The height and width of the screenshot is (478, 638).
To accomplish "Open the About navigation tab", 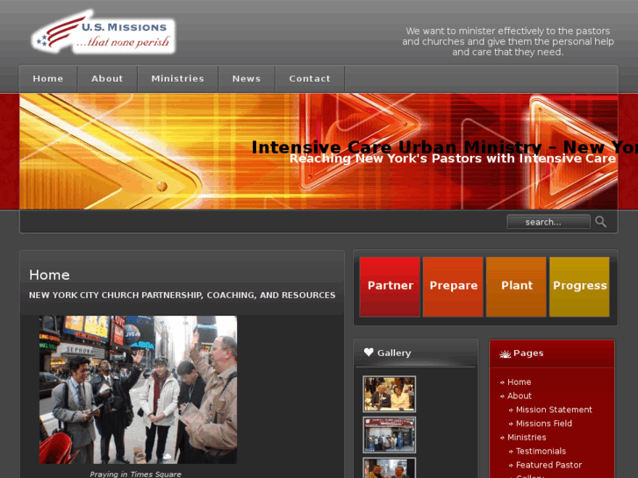I will [107, 79].
